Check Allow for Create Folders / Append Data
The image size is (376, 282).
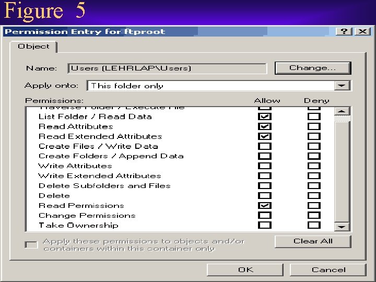click(265, 156)
